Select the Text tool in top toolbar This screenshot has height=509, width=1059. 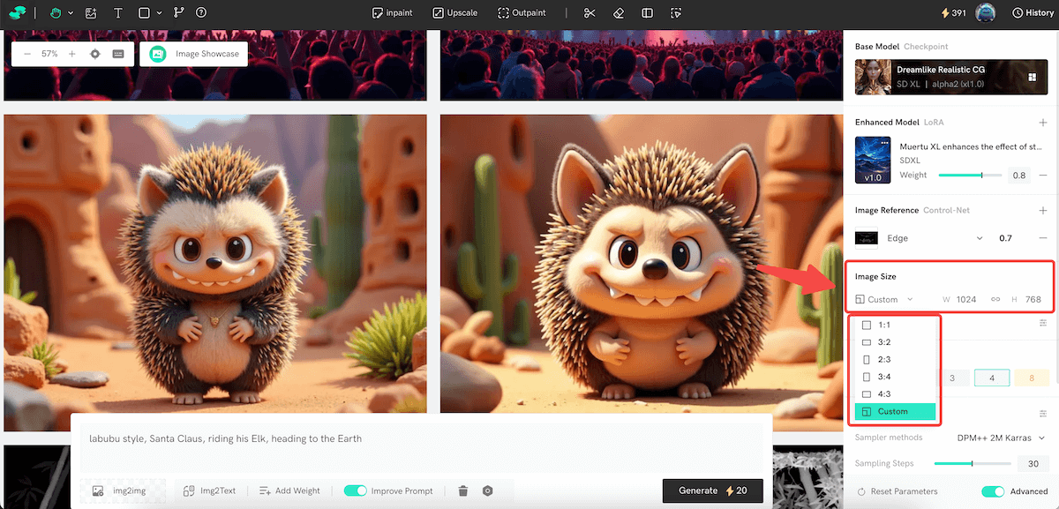[118, 13]
